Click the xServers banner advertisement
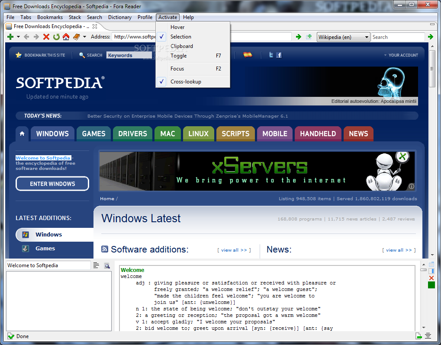 (257, 171)
